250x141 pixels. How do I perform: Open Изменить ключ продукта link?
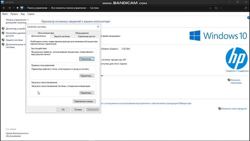[234, 109]
